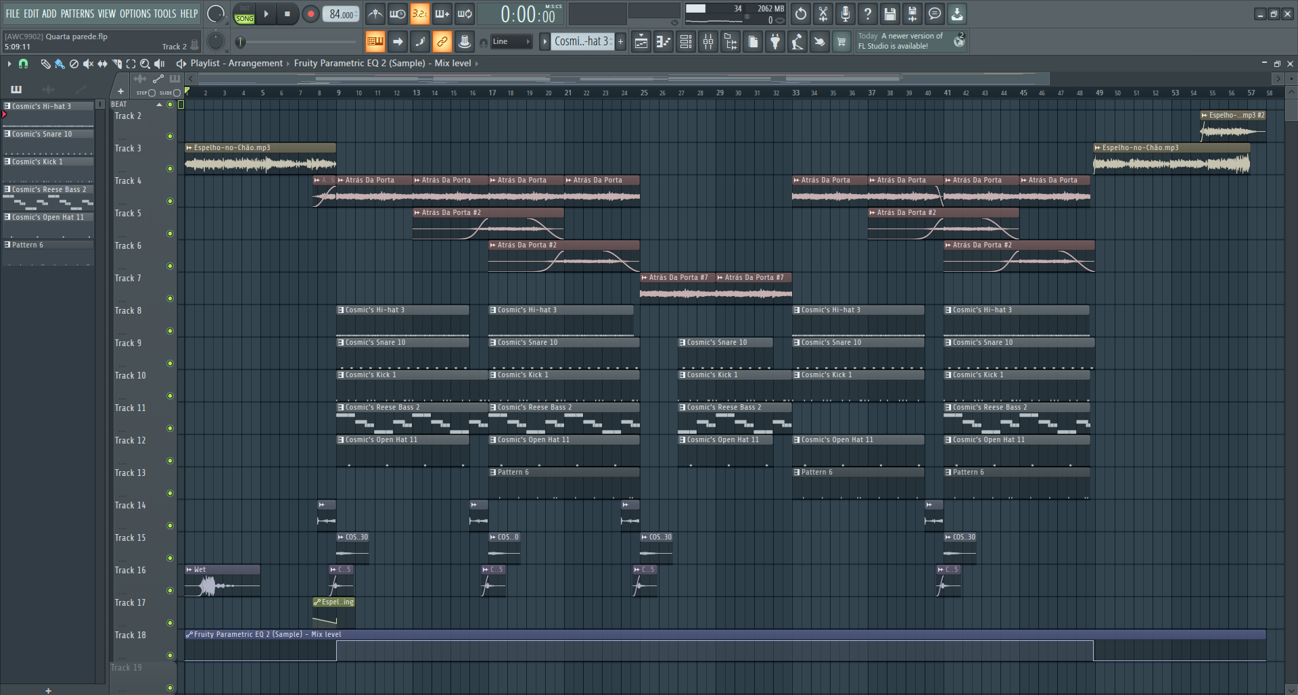Select the playlist Paint brush tool

coord(60,64)
